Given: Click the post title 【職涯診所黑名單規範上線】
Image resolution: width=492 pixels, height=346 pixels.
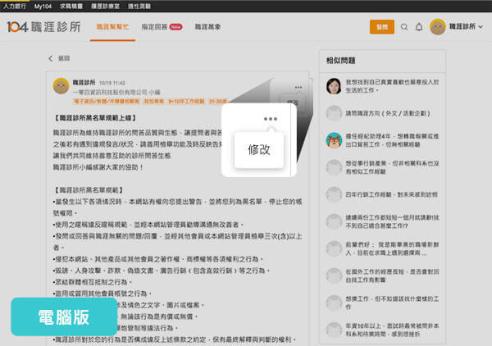Looking at the screenshot, I should [95, 118].
